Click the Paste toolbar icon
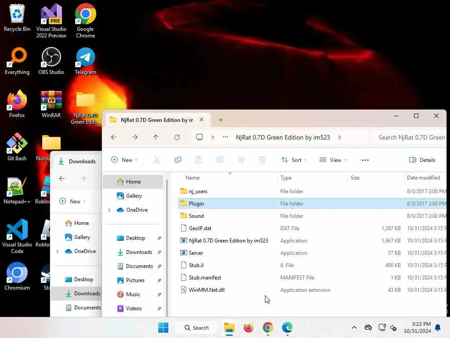 click(x=199, y=160)
